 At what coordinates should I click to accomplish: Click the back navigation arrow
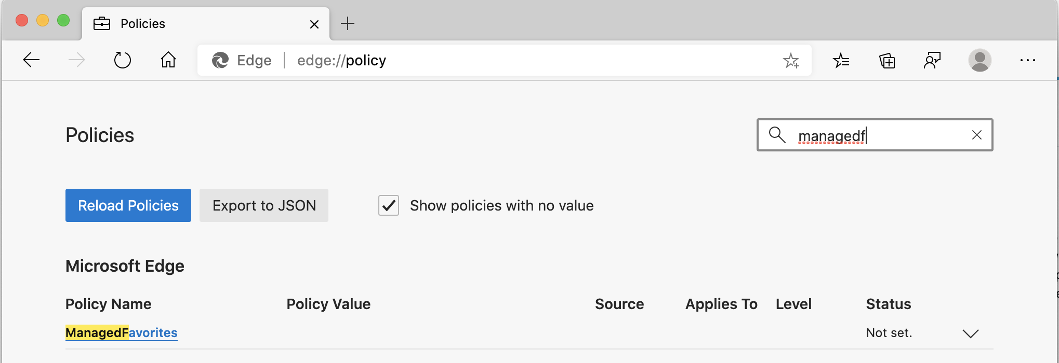tap(31, 60)
